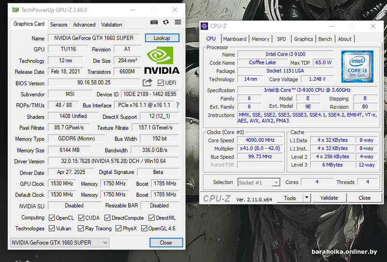This screenshot has height=262, width=387.
Task: Click the Intel Core i3 badge
Action: (x=357, y=67)
